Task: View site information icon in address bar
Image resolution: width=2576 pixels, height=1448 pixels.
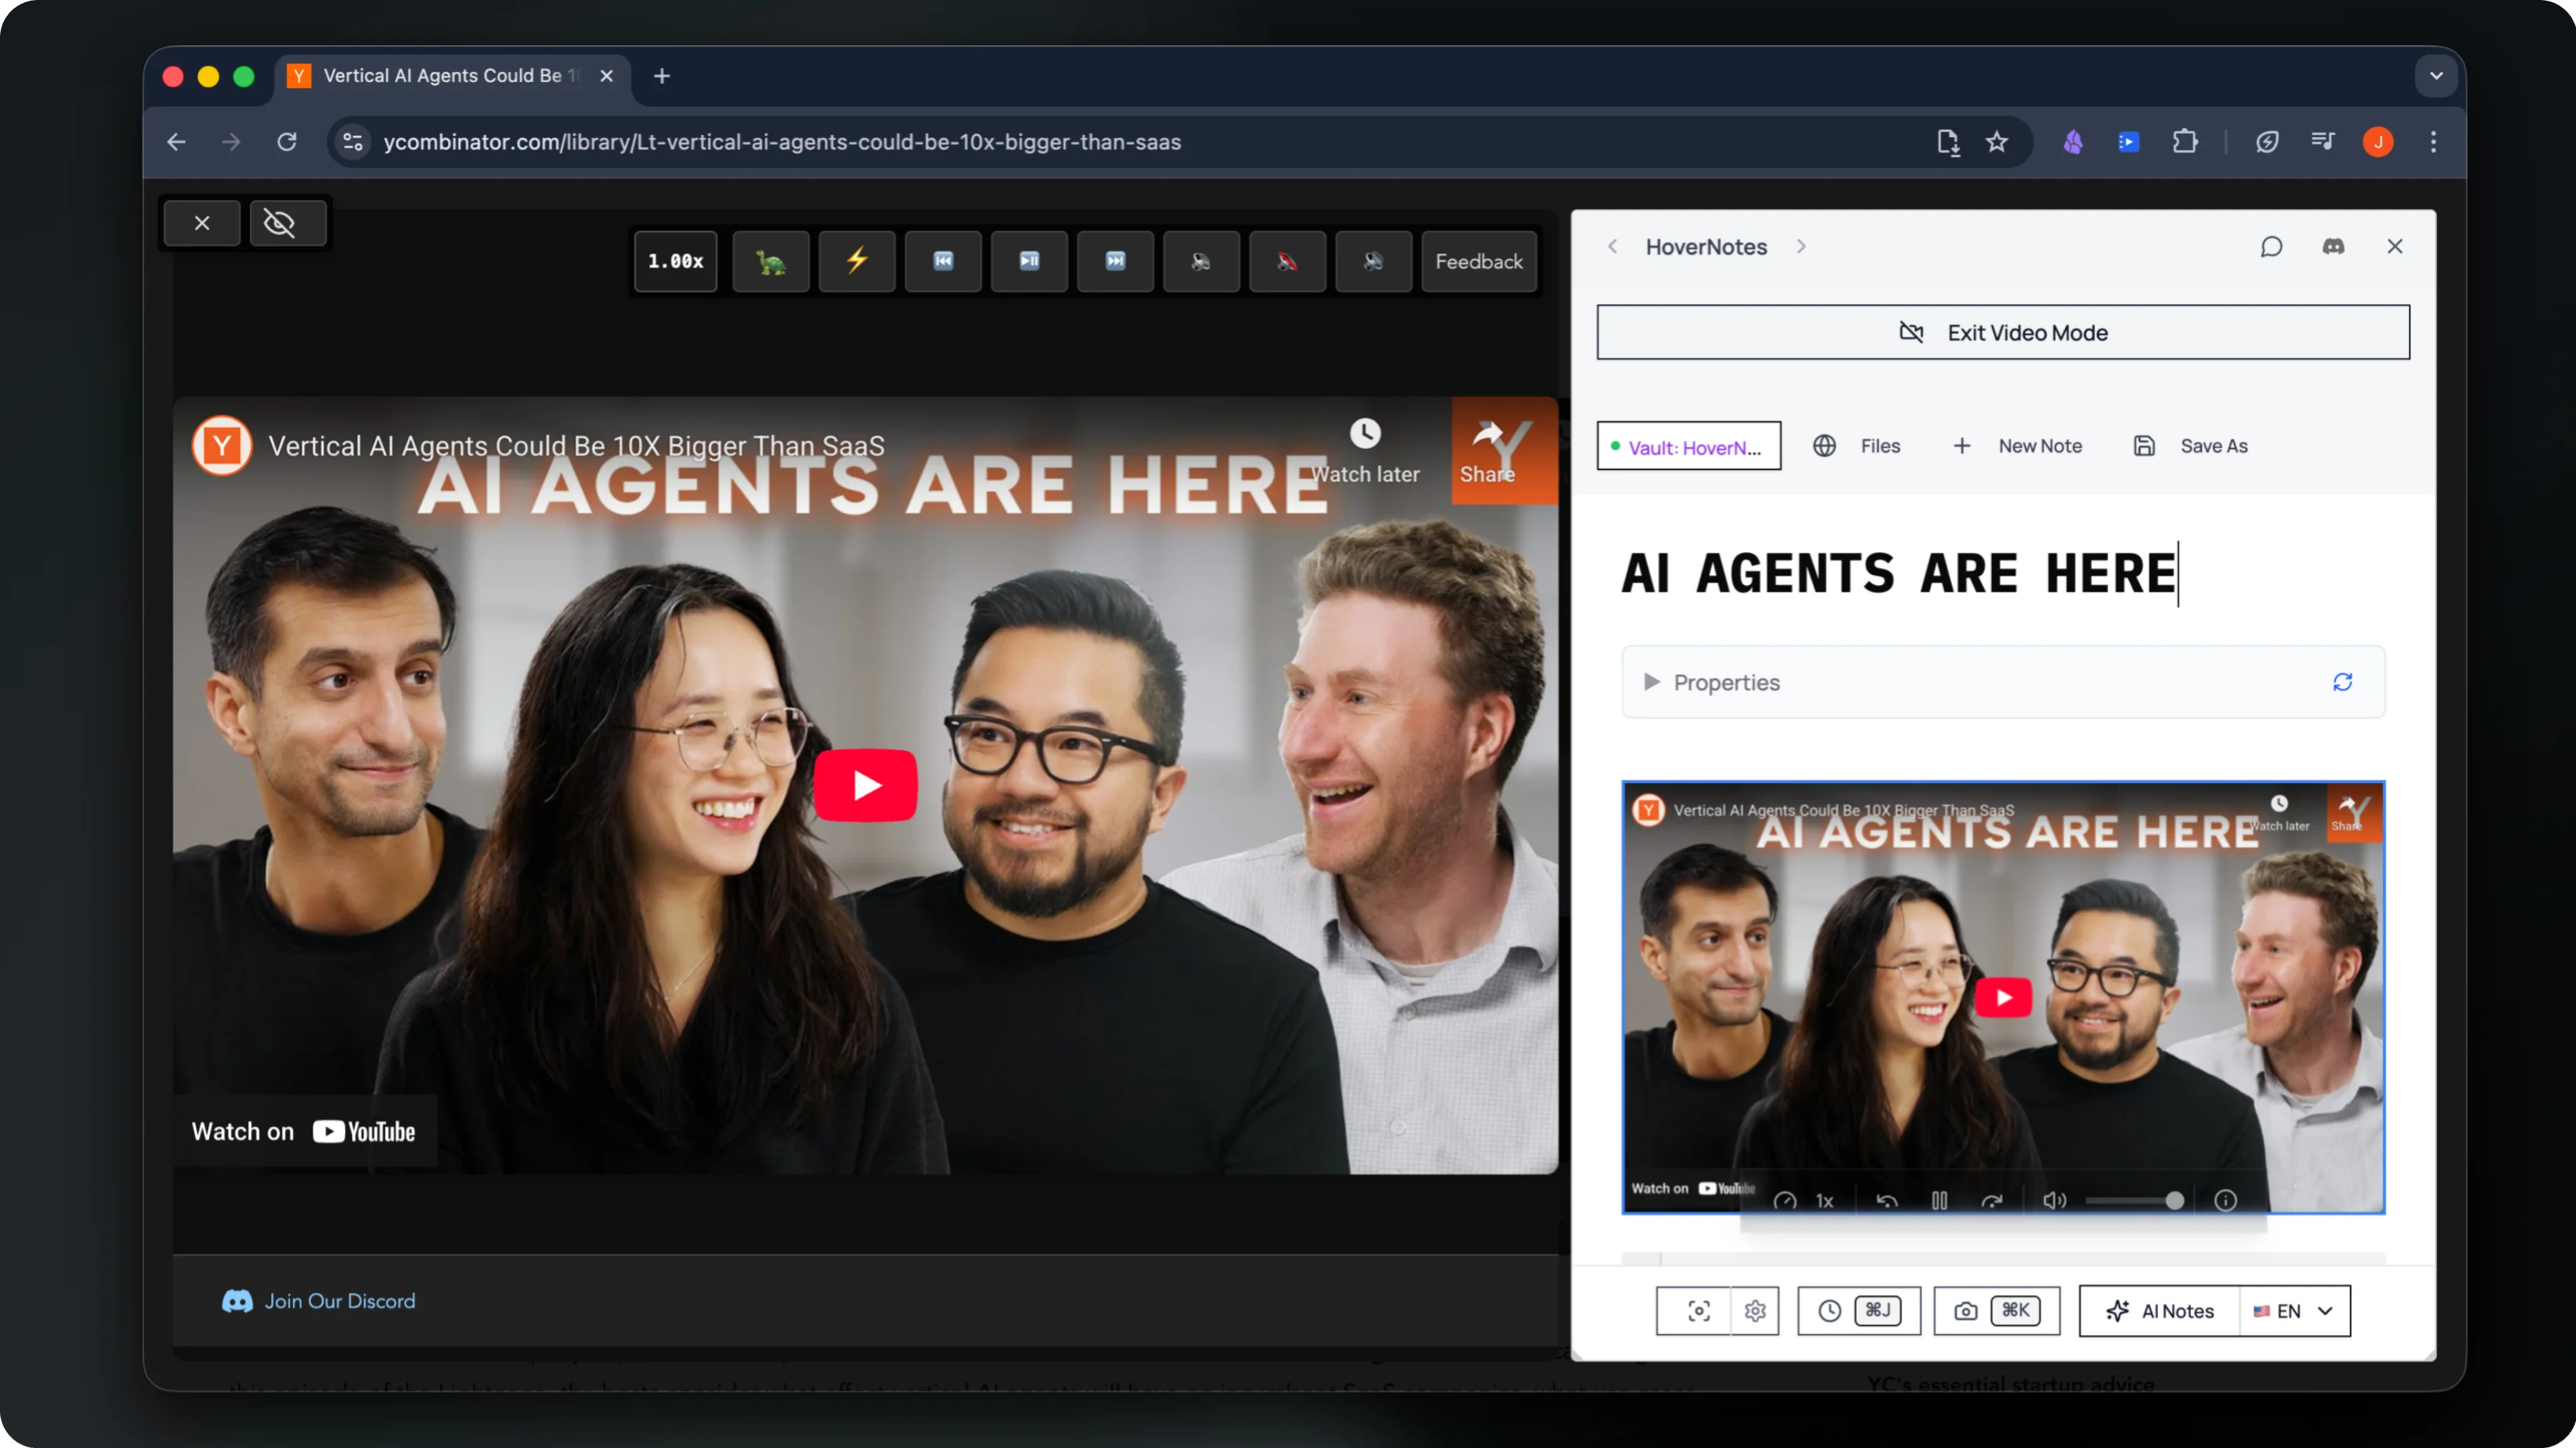Action: tap(353, 142)
